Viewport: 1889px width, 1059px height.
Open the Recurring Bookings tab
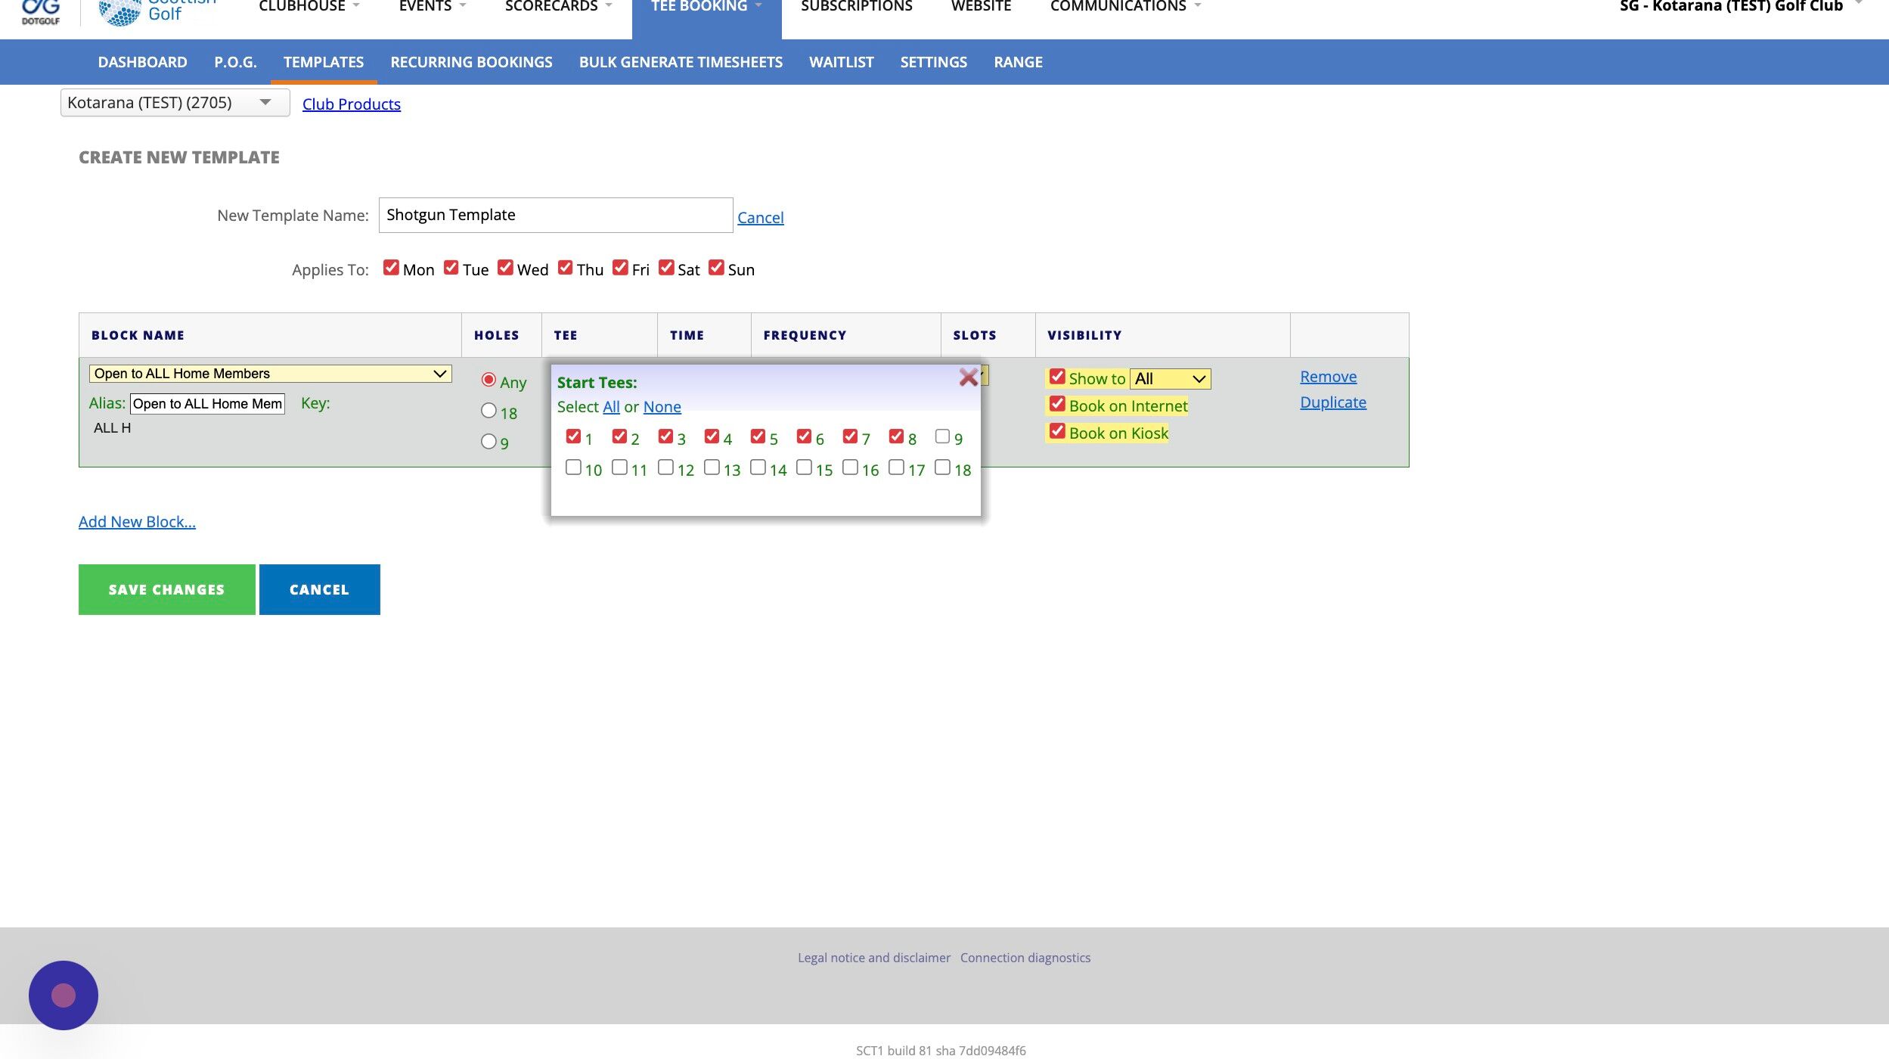471,62
